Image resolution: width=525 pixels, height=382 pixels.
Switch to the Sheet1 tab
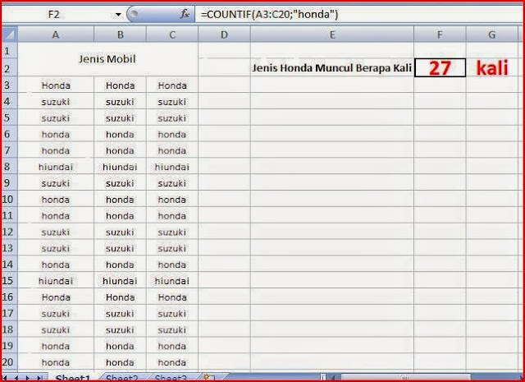(73, 378)
